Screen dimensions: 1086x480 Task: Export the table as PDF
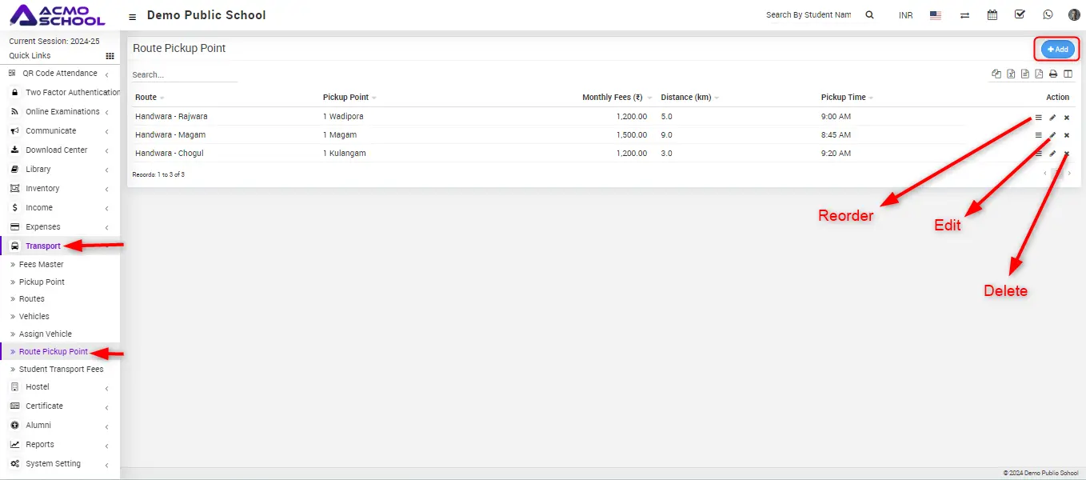point(1039,74)
